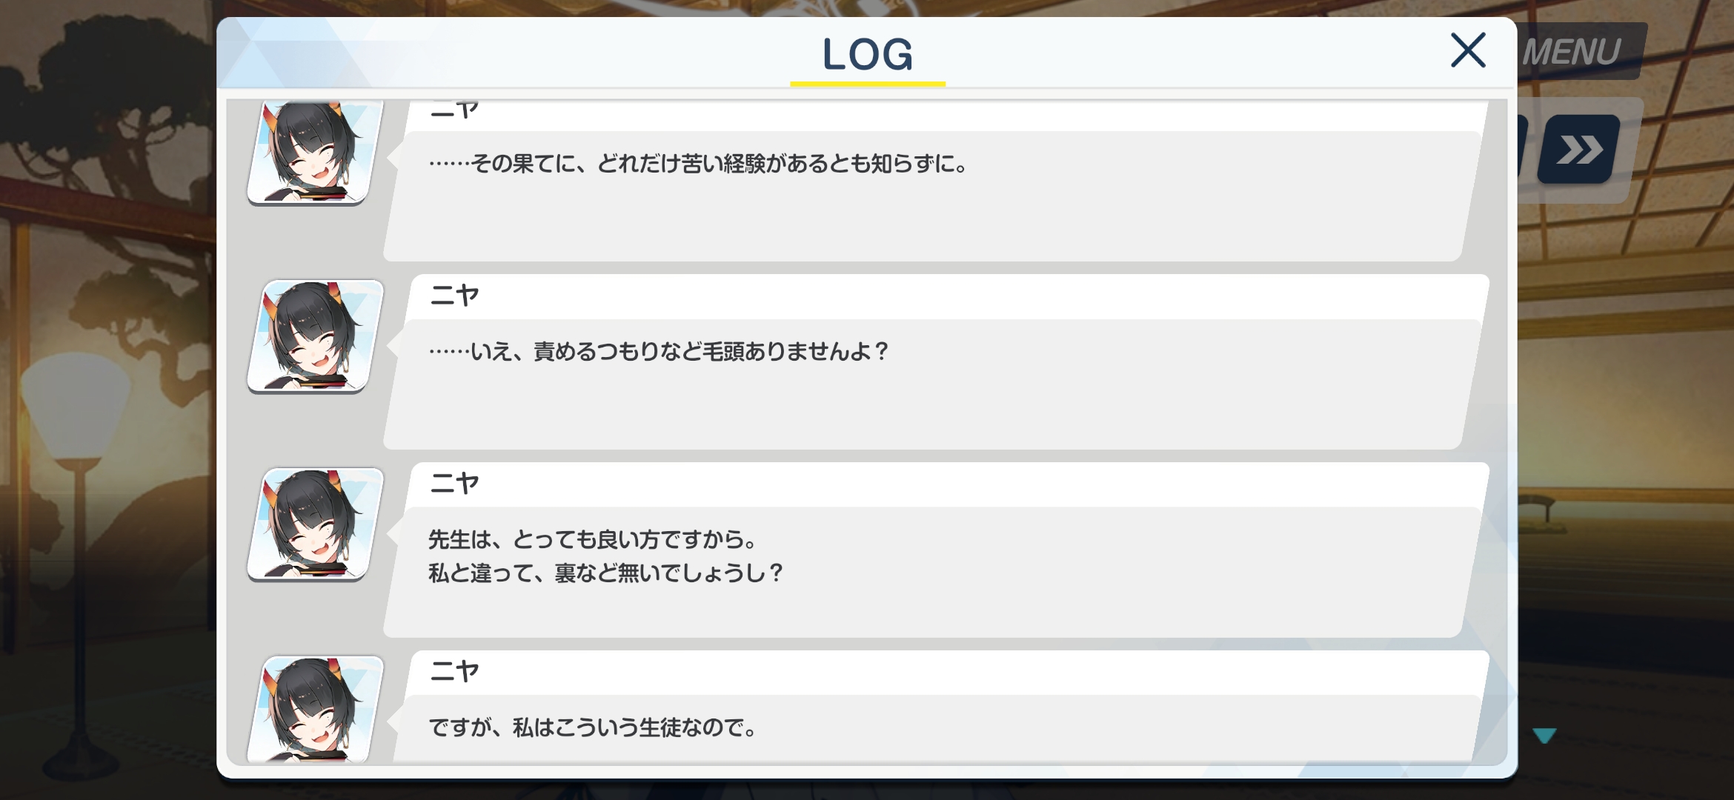1734x800 pixels.
Task: Click the button partly hidden beside skip
Action: (x=1522, y=148)
